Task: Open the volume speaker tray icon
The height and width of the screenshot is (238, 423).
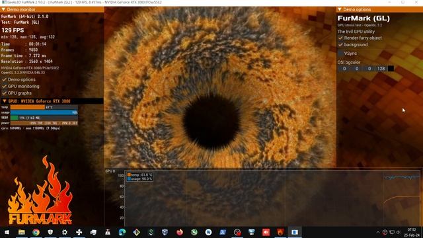Action: point(399,232)
